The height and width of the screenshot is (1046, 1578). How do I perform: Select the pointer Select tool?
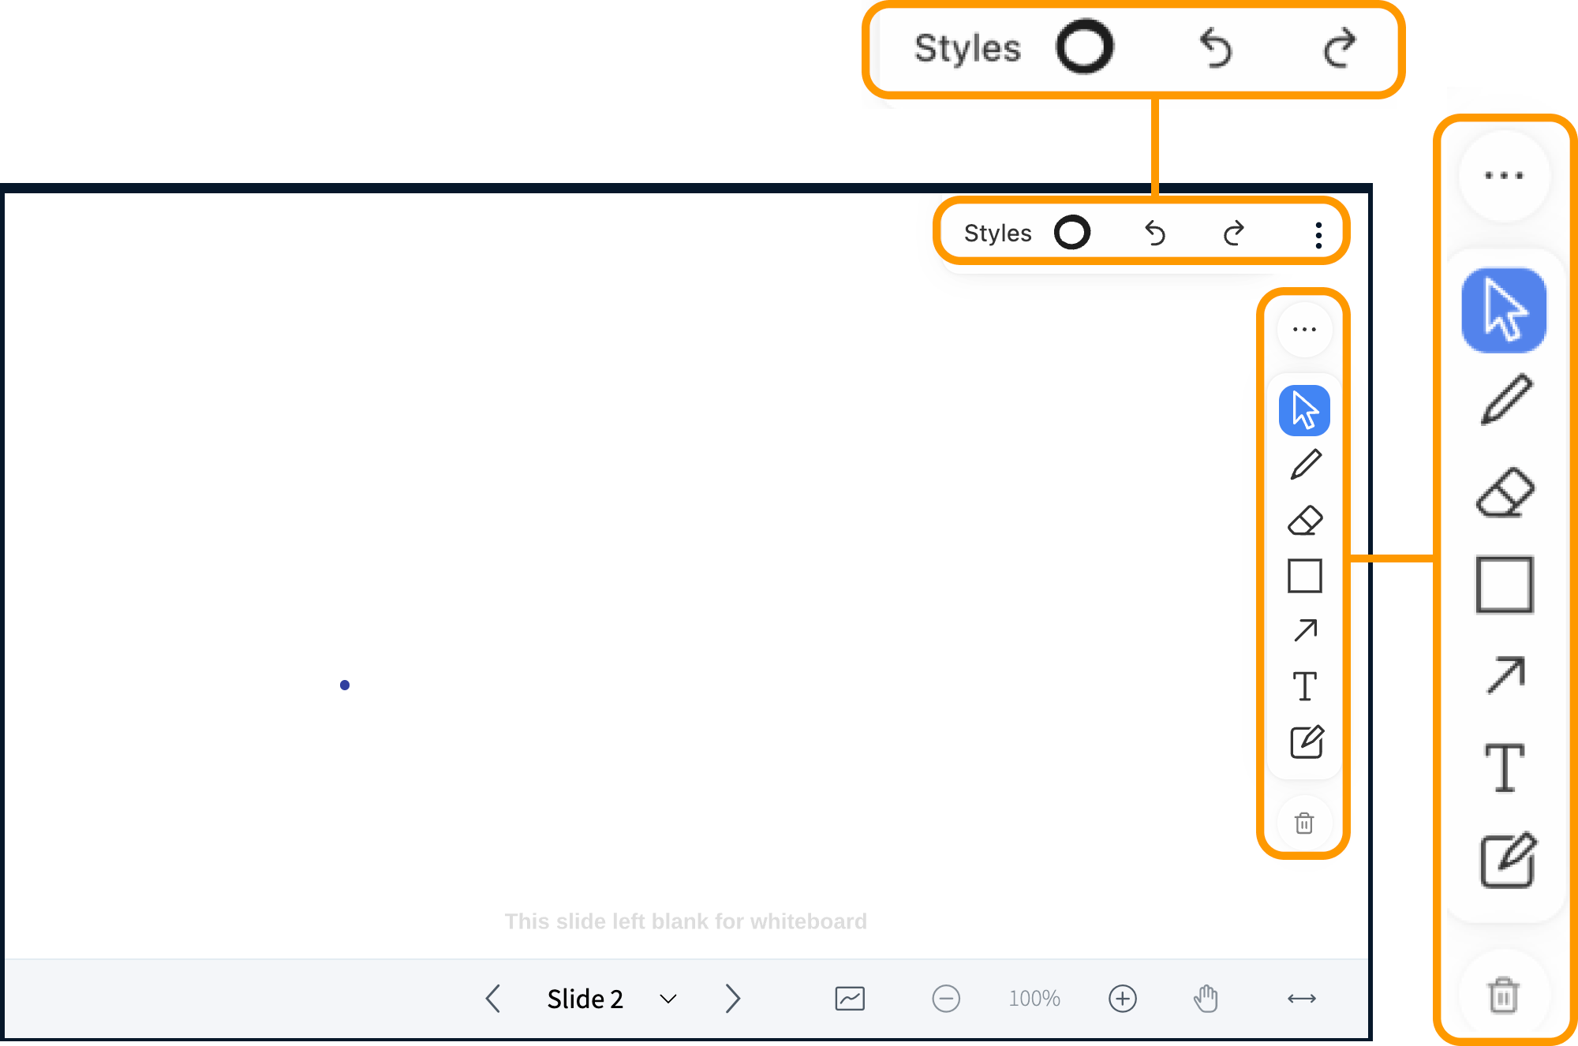1305,409
